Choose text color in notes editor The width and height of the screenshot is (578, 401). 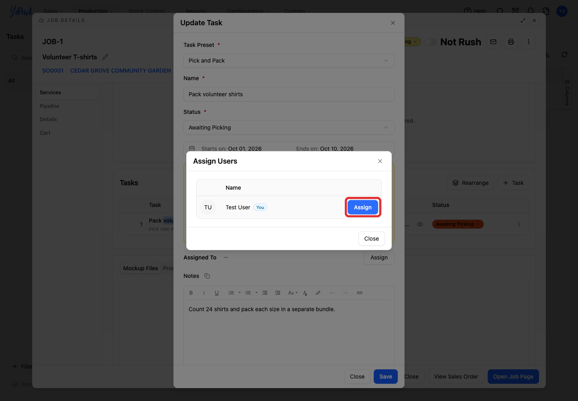(305, 293)
